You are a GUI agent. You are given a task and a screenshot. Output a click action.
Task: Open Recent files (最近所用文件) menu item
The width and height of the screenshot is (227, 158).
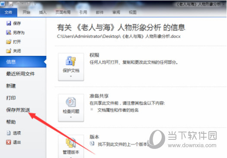pyautogui.click(x=20, y=74)
